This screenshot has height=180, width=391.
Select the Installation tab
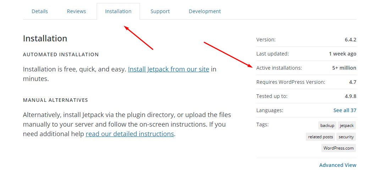coord(118,11)
